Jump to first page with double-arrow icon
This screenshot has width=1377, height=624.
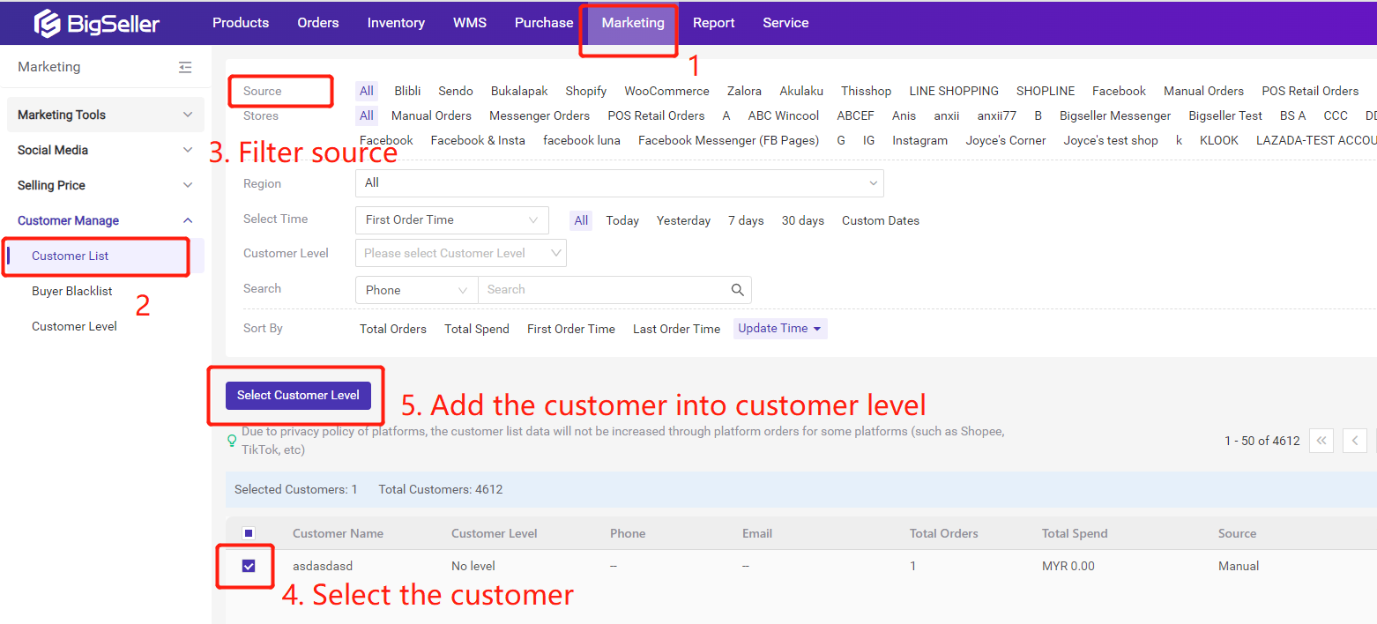[x=1321, y=440]
